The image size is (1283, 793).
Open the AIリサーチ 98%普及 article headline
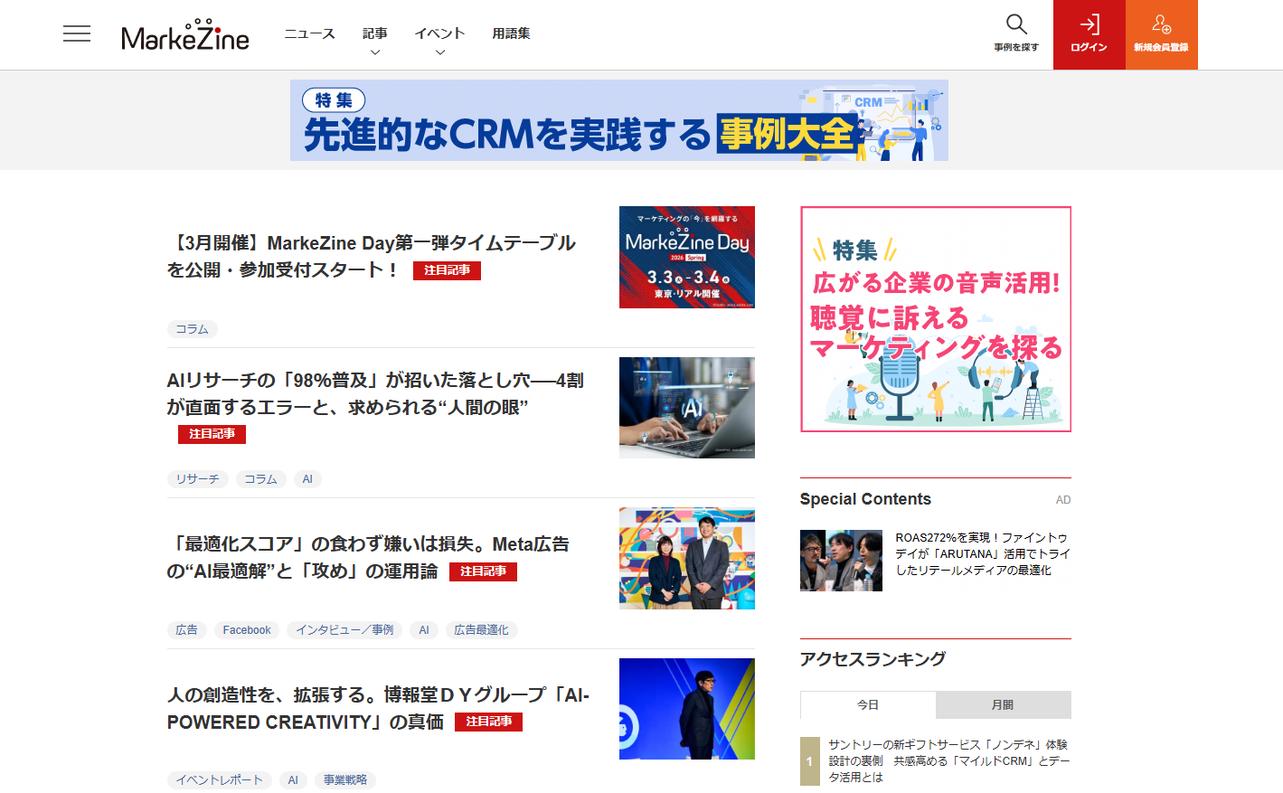374,393
